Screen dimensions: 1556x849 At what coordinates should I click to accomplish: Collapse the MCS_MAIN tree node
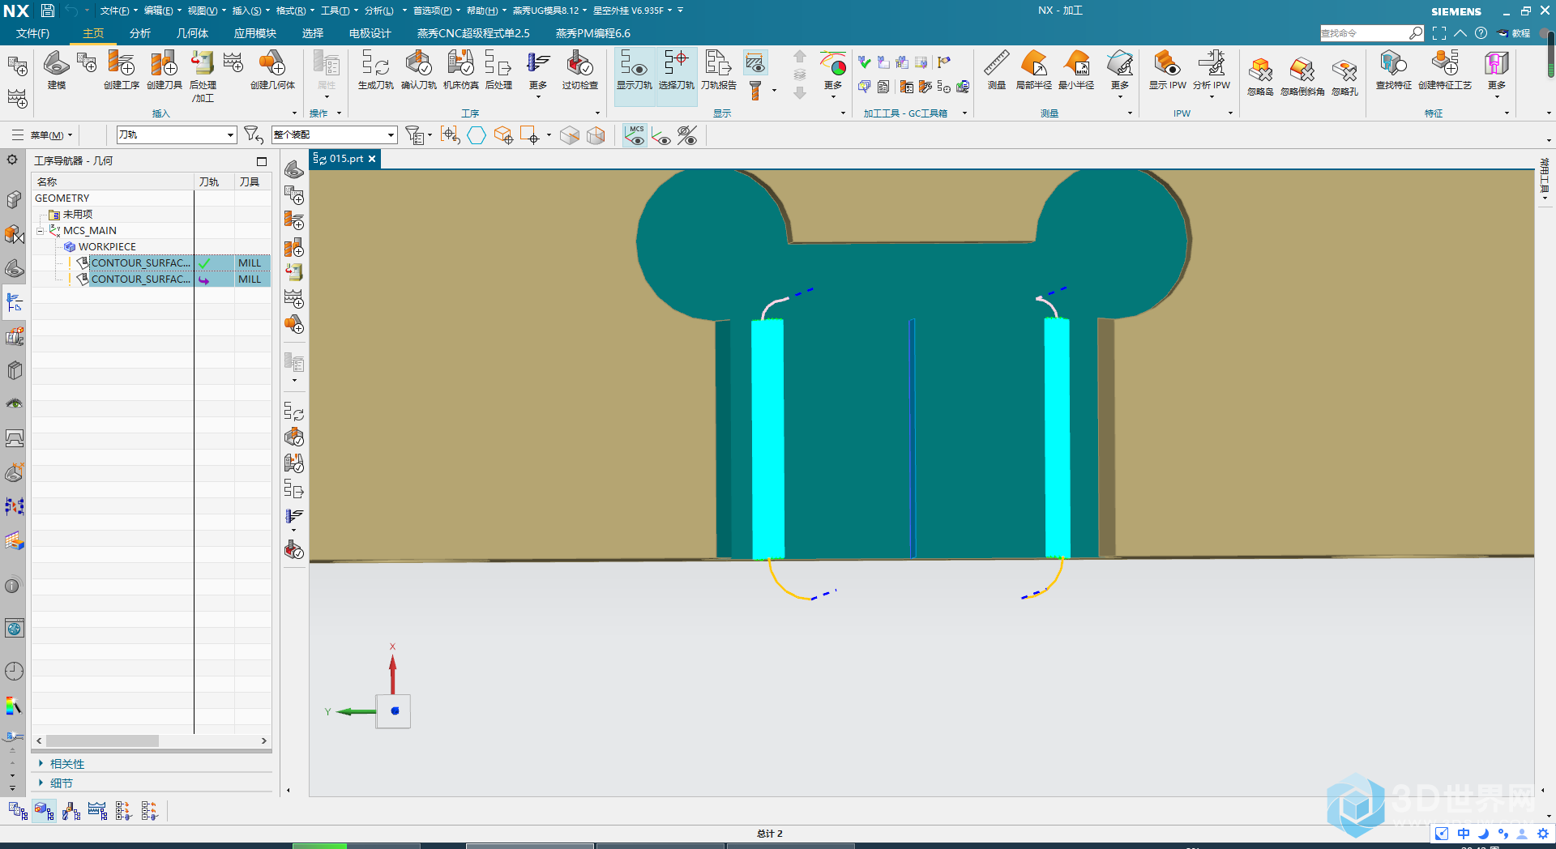click(x=40, y=231)
